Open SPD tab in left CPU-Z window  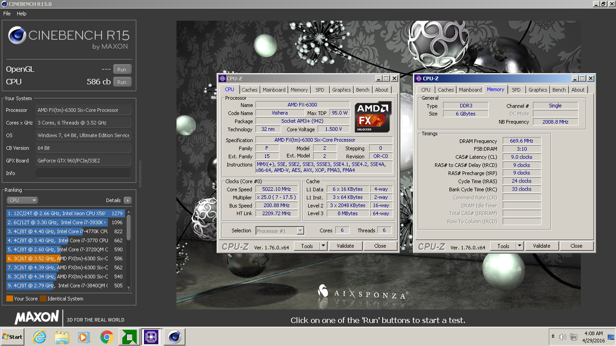(320, 90)
